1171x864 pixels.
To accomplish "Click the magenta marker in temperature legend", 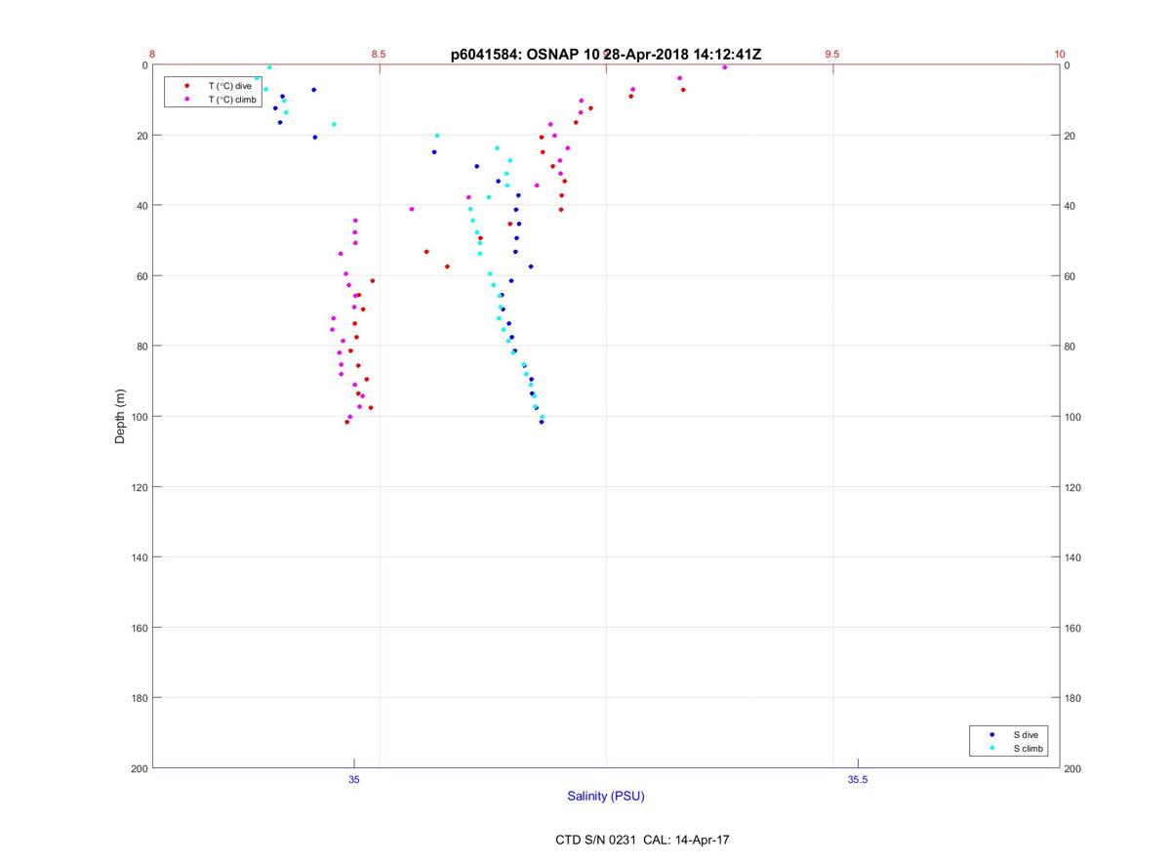I will pyautogui.click(x=186, y=100).
